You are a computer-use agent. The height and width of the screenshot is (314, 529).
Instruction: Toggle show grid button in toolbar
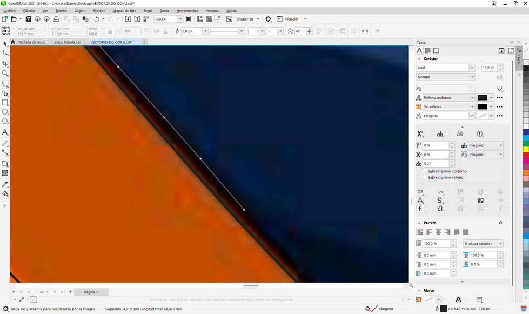tap(209, 19)
